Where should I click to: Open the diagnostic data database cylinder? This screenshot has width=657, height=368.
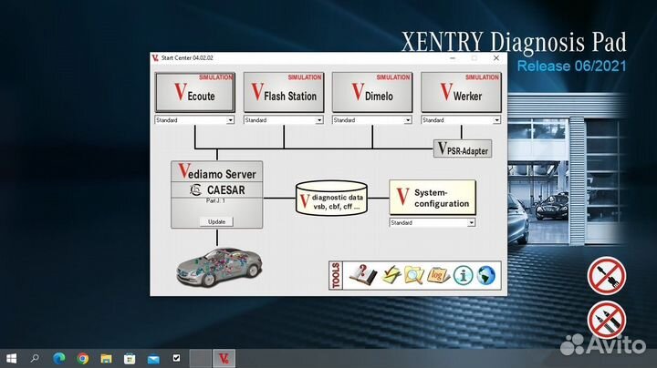point(331,199)
